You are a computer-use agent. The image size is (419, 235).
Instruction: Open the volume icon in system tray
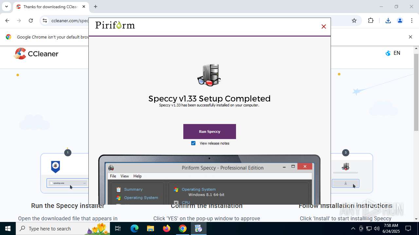coord(377,228)
